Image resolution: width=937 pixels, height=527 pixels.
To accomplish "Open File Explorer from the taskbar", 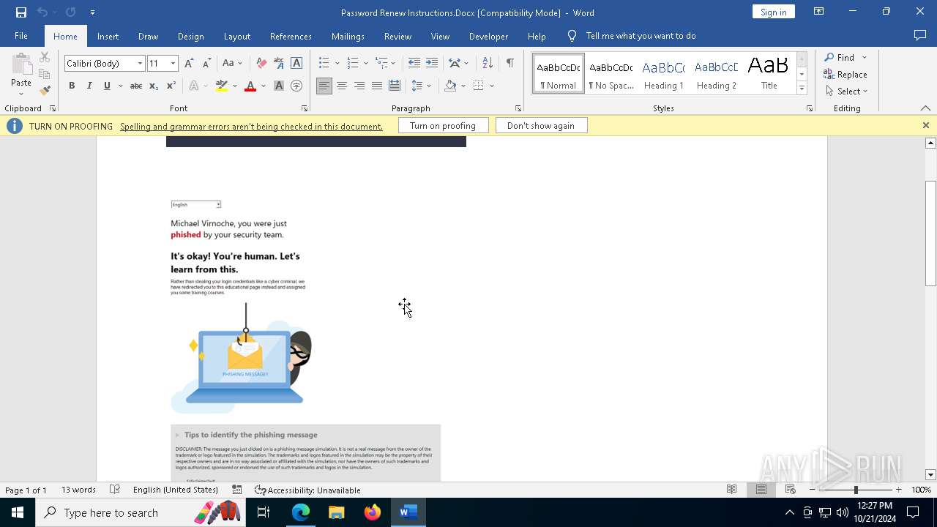I will 337,512.
